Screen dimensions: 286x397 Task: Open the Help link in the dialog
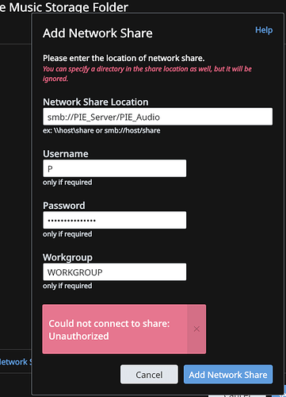[264, 30]
